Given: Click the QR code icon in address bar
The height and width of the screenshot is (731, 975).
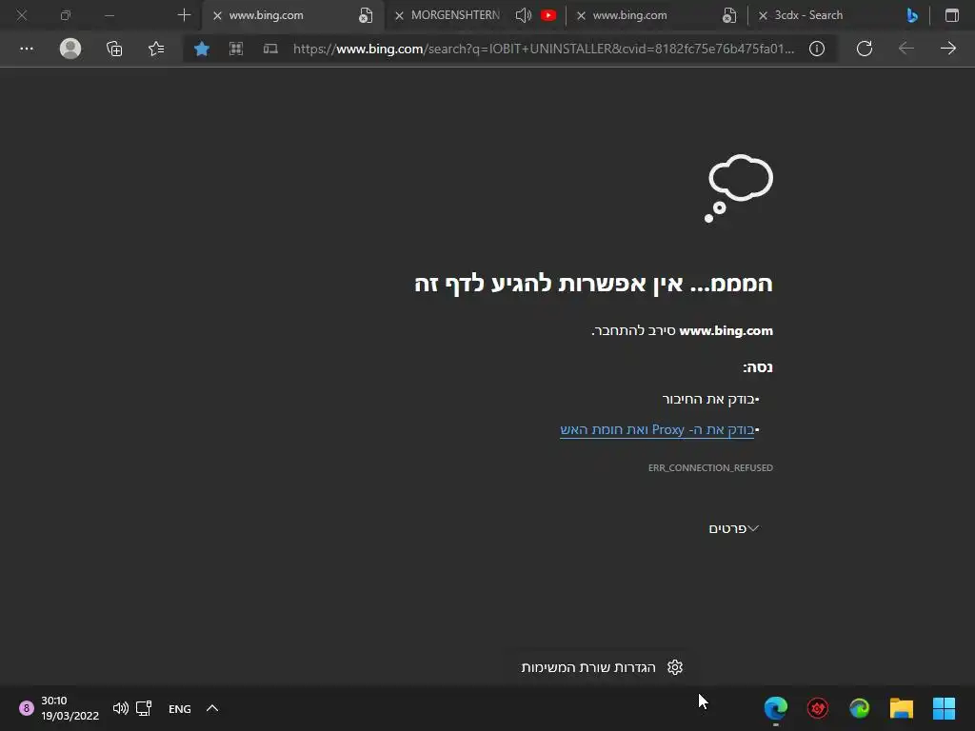Looking at the screenshot, I should [236, 49].
